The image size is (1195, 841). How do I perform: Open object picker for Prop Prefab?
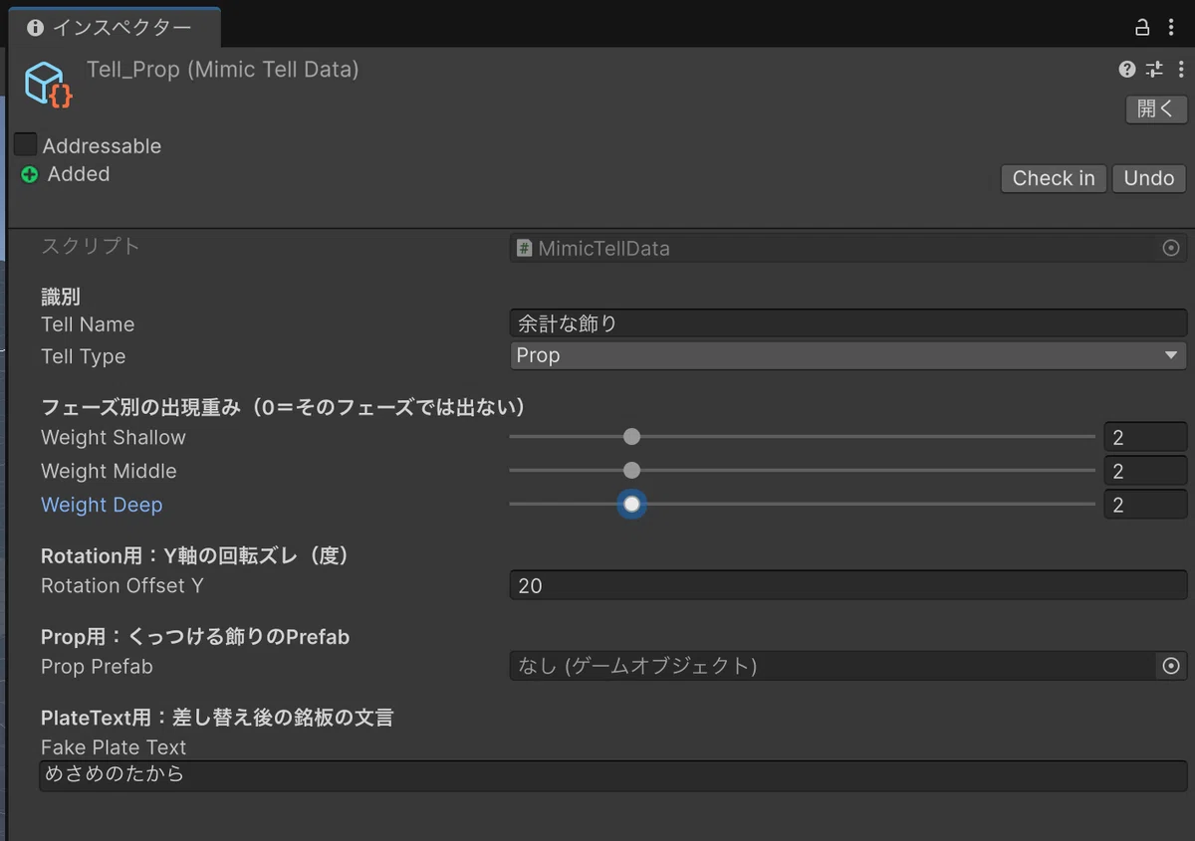(1171, 666)
